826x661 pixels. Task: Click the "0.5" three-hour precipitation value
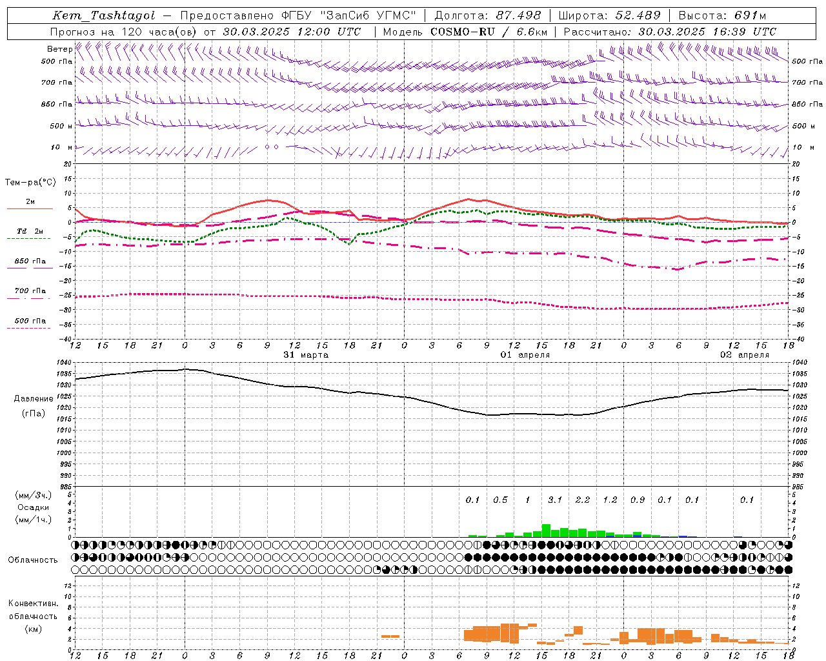pos(500,500)
